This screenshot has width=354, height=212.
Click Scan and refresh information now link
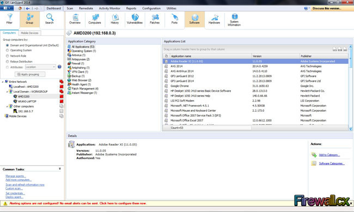(x=25, y=185)
